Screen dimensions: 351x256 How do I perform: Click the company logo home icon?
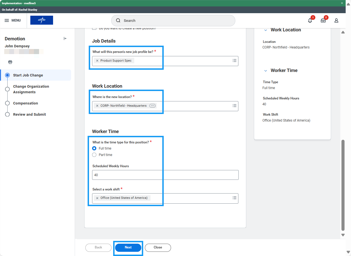point(42,20)
